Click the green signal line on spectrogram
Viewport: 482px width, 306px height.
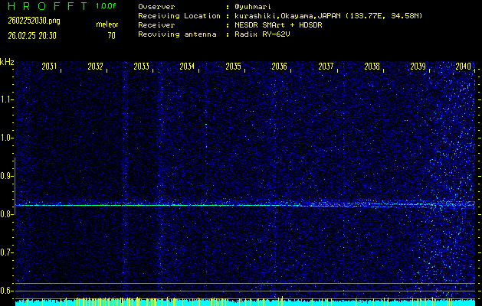point(153,205)
